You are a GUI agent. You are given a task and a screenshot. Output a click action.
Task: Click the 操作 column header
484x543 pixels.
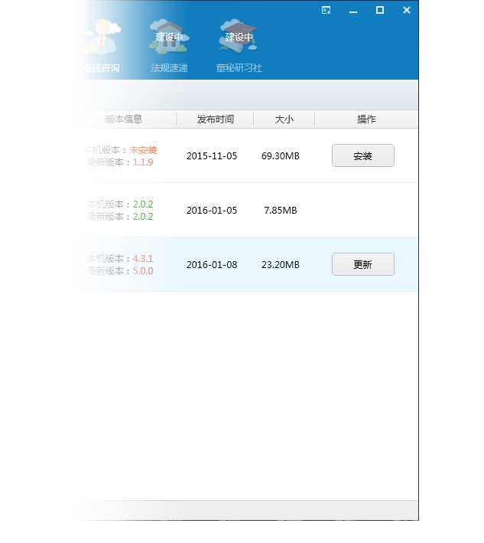[366, 119]
